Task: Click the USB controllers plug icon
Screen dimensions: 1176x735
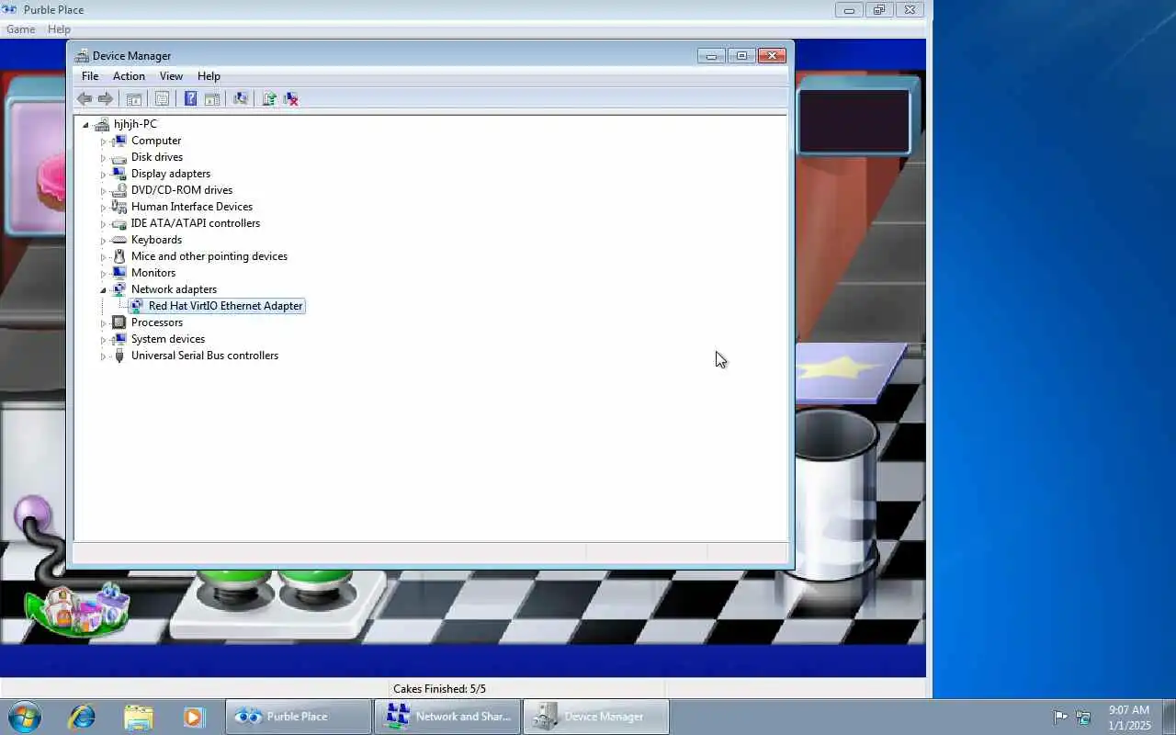Action: click(119, 356)
